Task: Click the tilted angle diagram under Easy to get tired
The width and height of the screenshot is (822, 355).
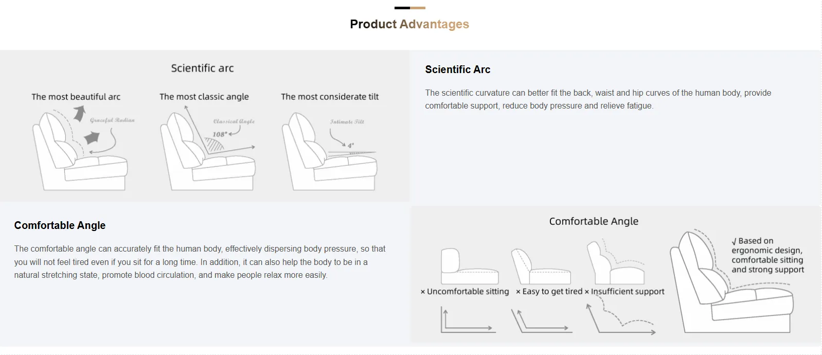Action: pyautogui.click(x=540, y=321)
